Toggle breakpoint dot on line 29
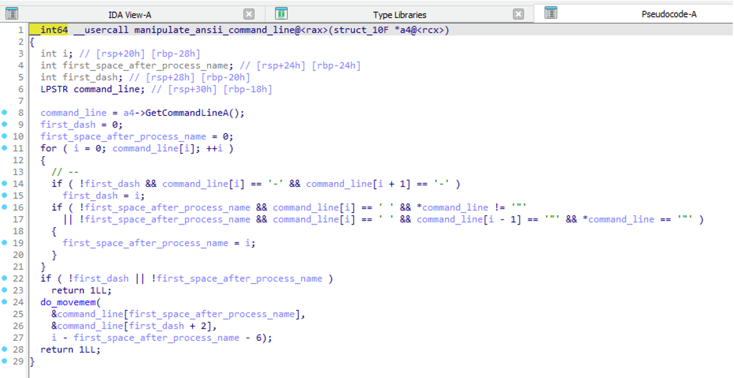 pos(5,360)
